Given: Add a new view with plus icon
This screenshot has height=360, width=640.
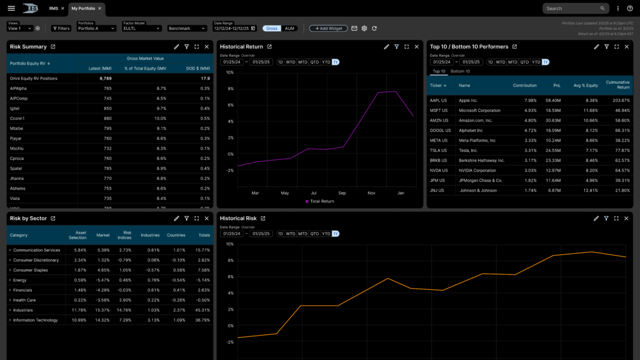Looking at the screenshot, I should [x=37, y=29].
